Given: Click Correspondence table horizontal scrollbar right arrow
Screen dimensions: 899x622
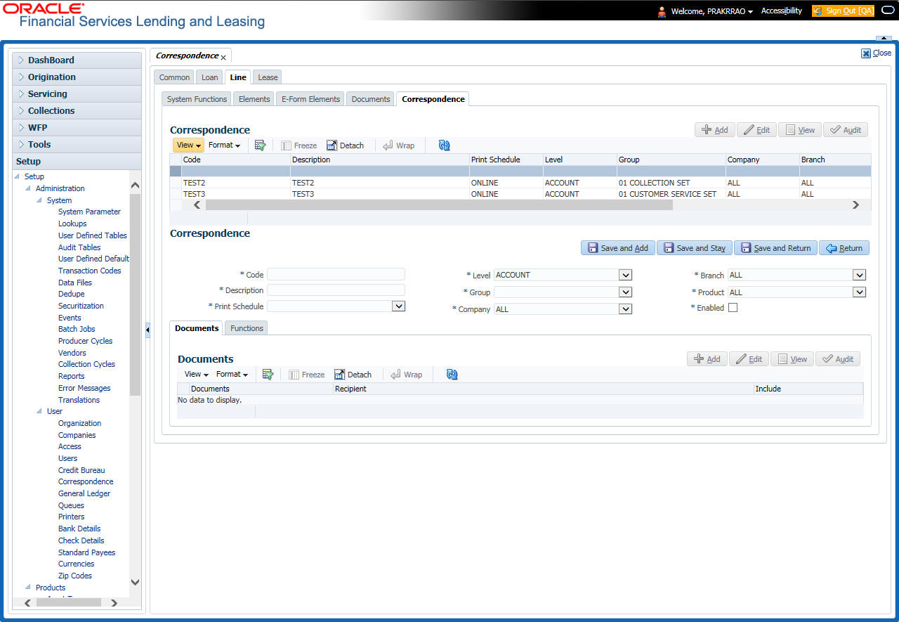Looking at the screenshot, I should tap(855, 205).
